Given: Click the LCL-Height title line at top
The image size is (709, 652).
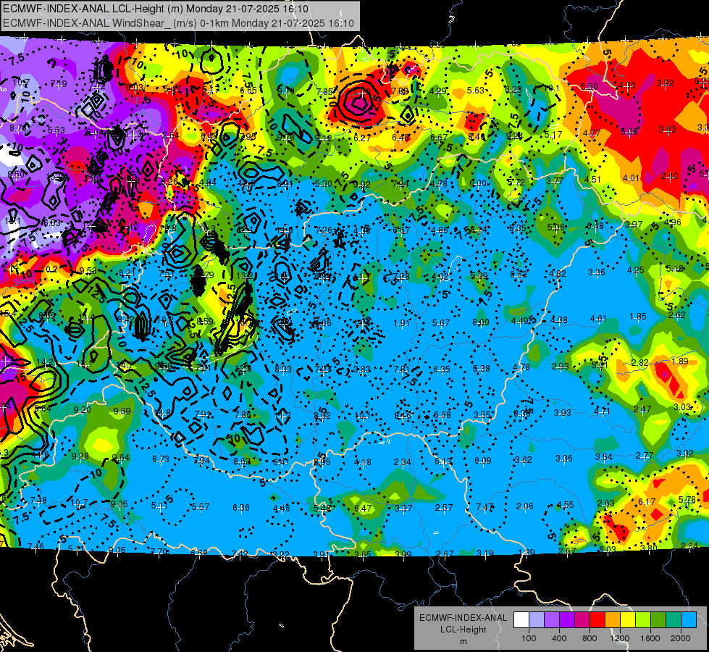Looking at the screenshot, I should 156,9.
